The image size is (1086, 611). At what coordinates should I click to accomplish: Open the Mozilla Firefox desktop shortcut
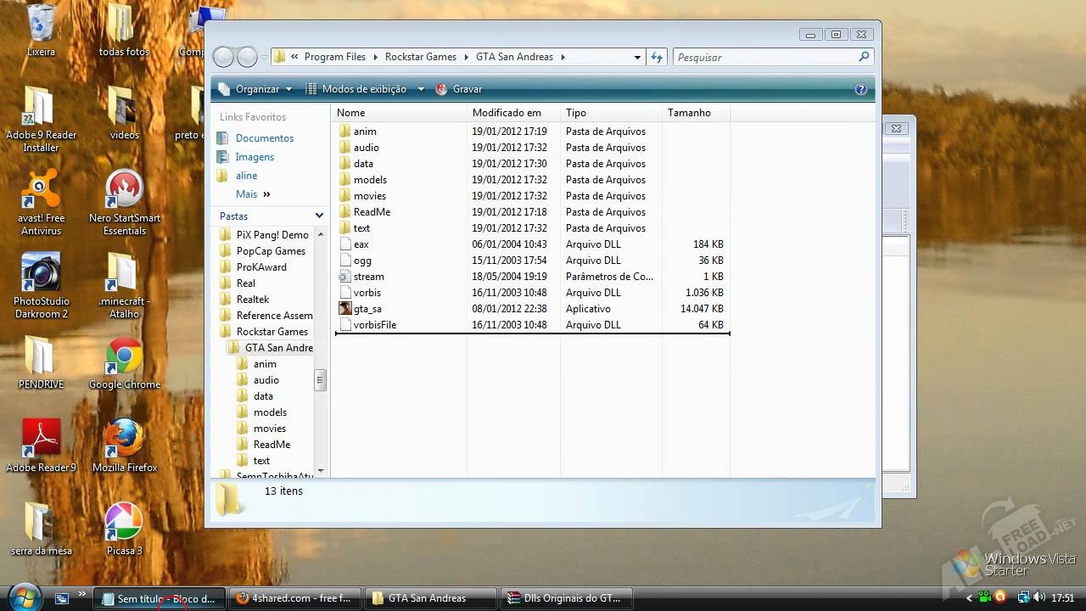(x=124, y=440)
